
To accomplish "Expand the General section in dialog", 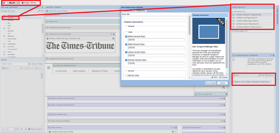I will tap(127, 26).
